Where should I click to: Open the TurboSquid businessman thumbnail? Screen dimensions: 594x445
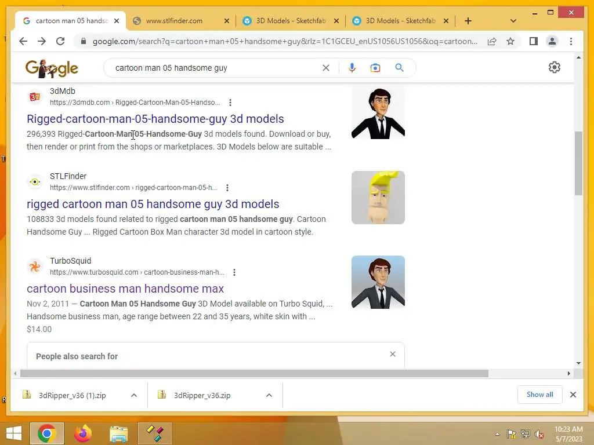pos(378,282)
